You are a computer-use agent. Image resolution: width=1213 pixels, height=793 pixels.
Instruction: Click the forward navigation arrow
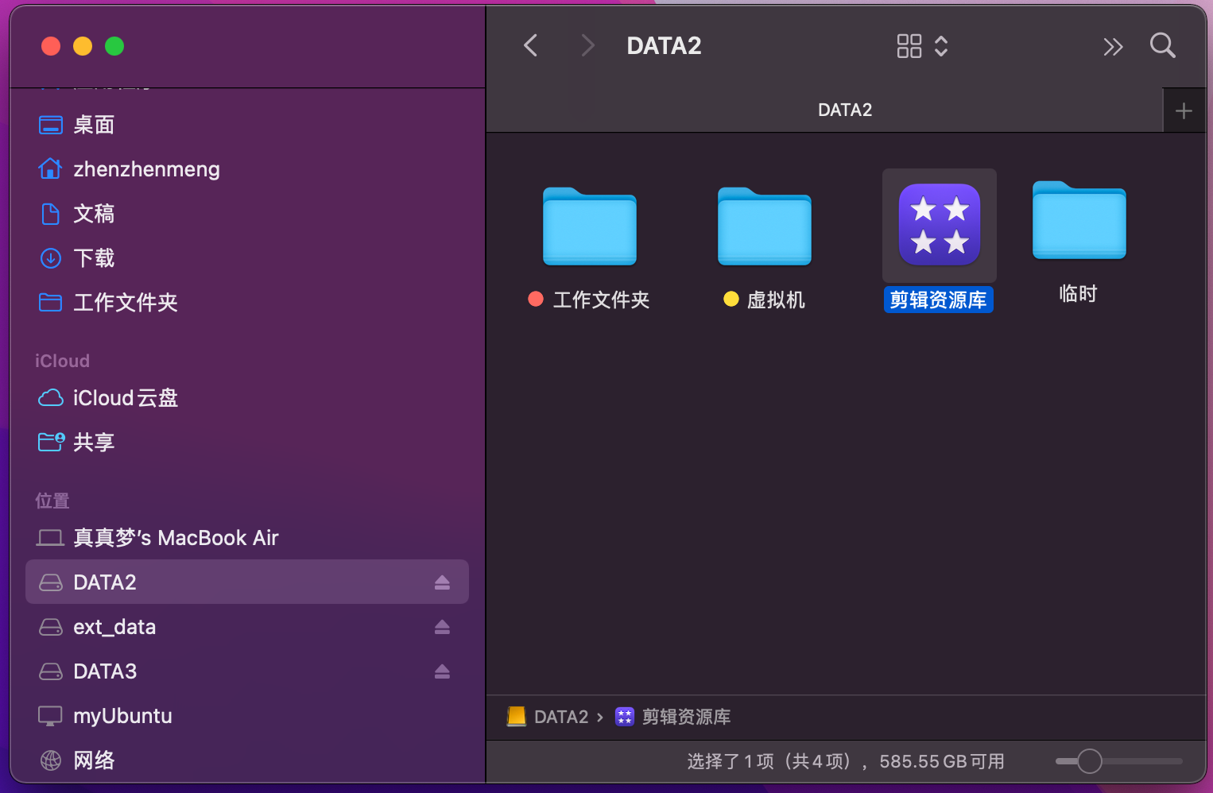[x=587, y=46]
